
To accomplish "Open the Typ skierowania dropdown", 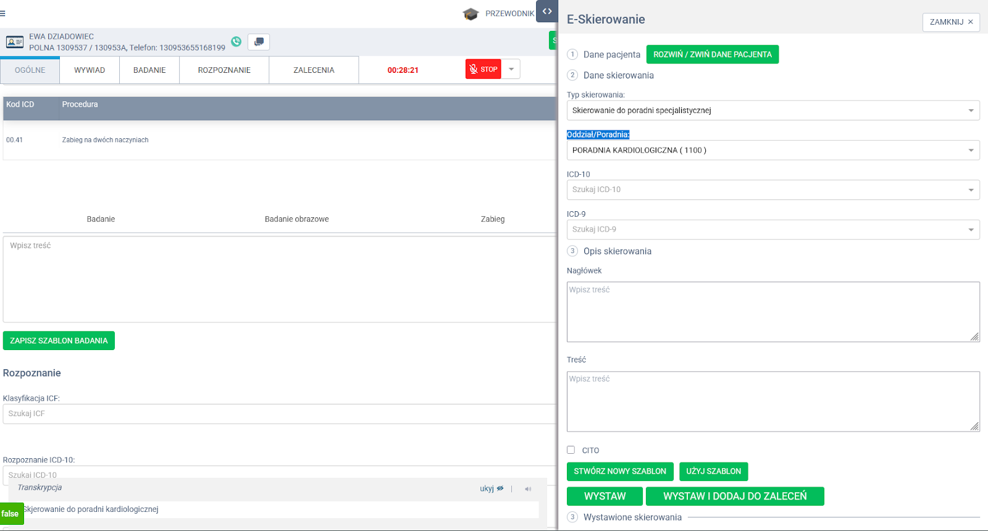I will [772, 111].
